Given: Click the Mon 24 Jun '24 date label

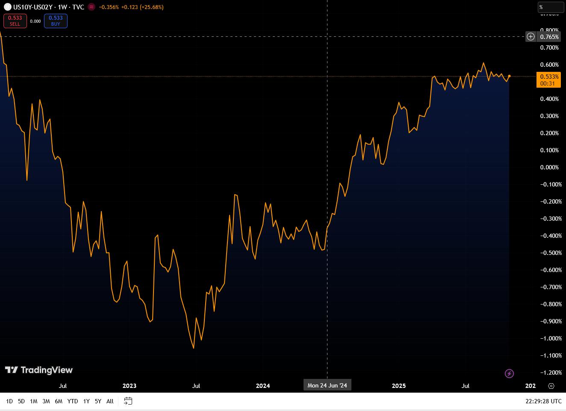Looking at the screenshot, I should [x=327, y=385].
